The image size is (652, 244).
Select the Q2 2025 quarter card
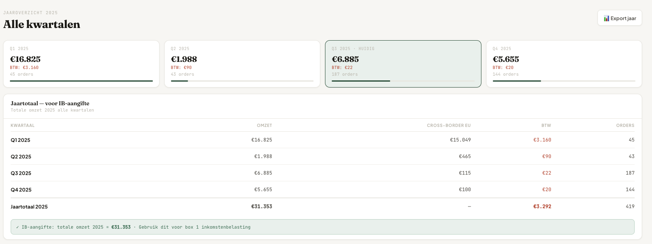pyautogui.click(x=242, y=63)
